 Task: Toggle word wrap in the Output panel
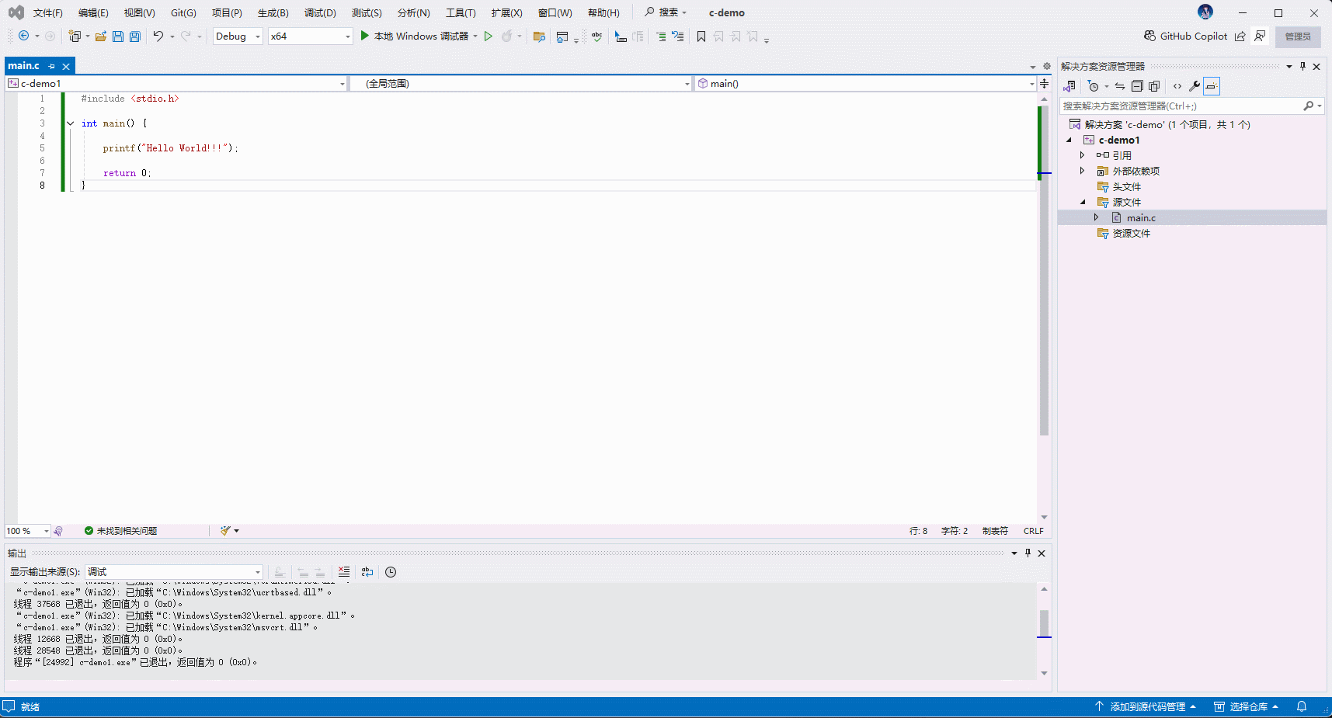coord(367,572)
